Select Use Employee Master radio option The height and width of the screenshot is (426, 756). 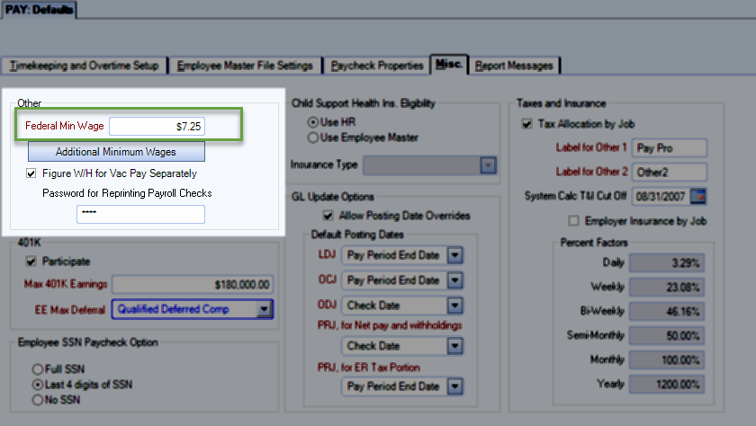click(x=313, y=138)
